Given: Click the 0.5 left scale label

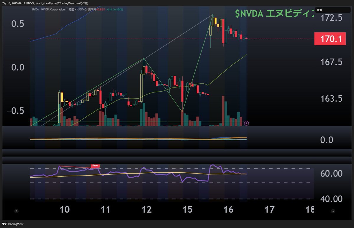Looking at the screenshot, I should point(18,24).
